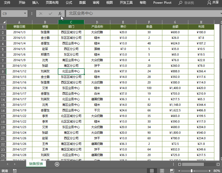The width and height of the screenshot is (222, 173).
Task: Click cell 2014/1/27 in column A
Action: pos(19,149)
